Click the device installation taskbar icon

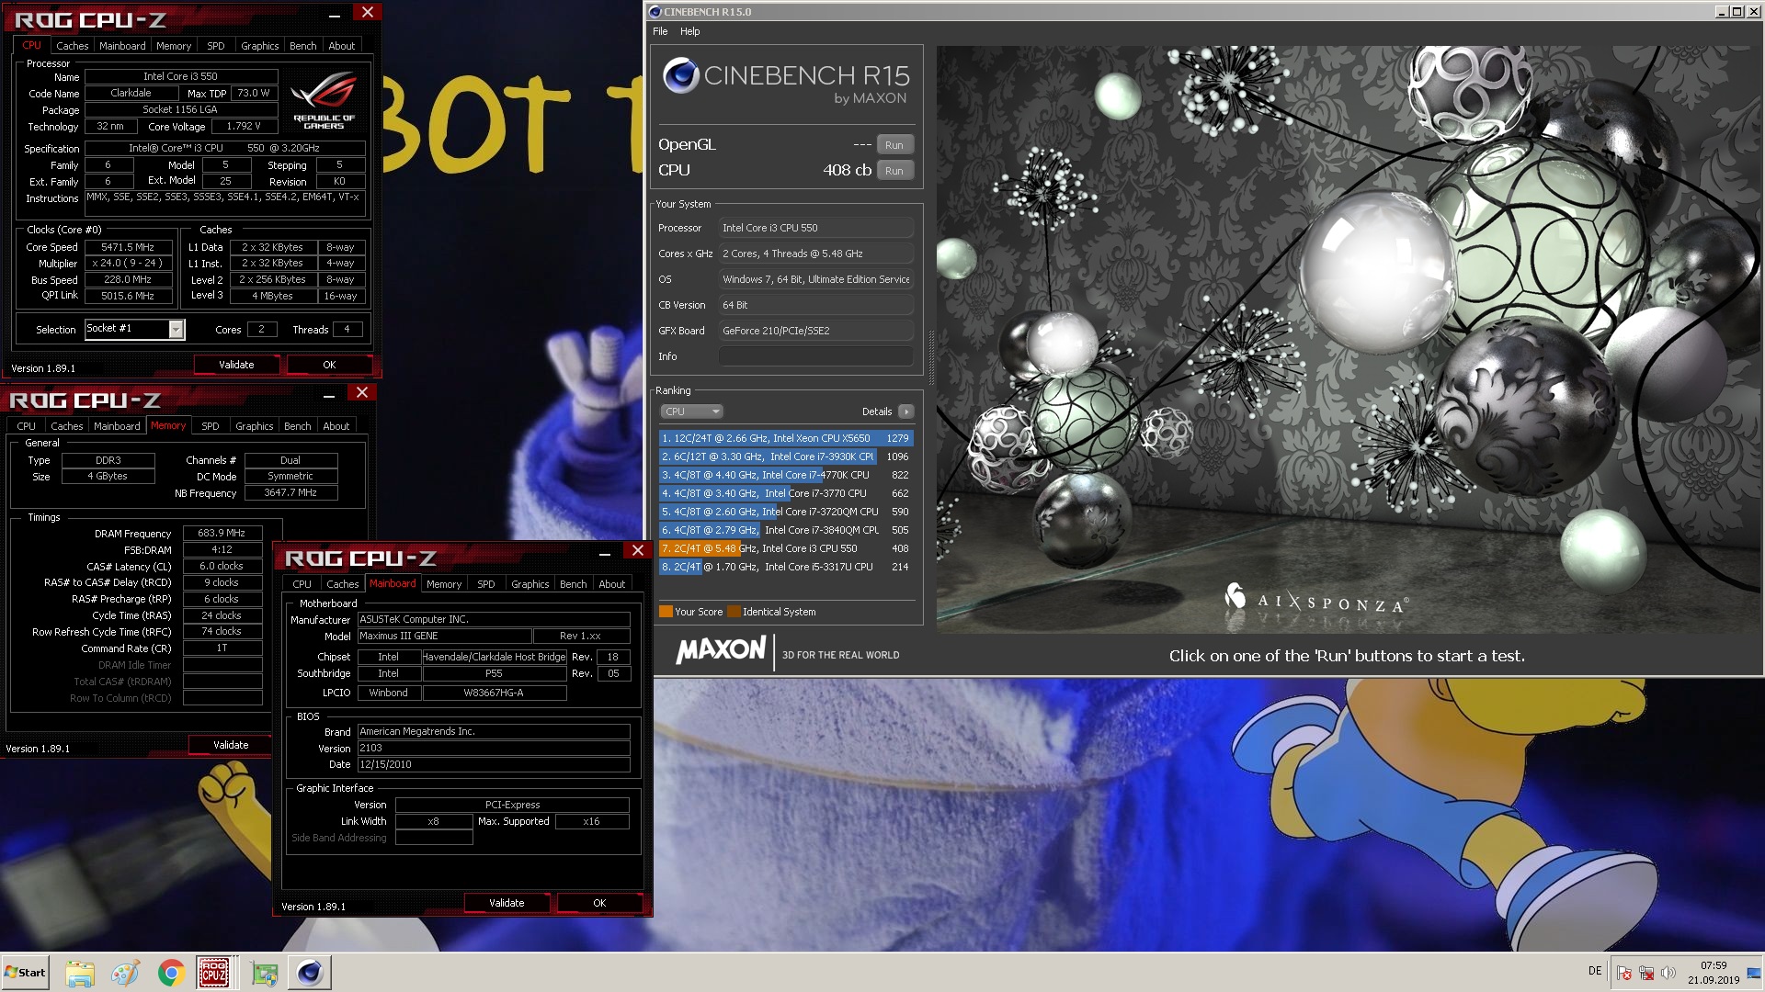(x=265, y=973)
